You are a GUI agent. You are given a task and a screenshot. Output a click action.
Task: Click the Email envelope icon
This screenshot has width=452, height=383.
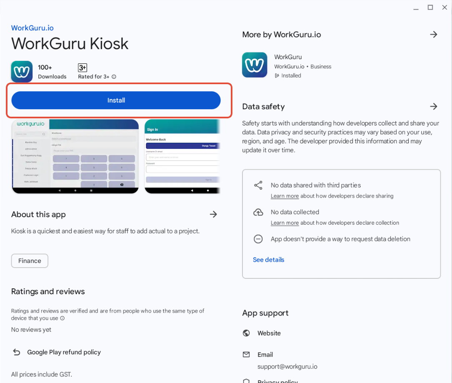246,354
